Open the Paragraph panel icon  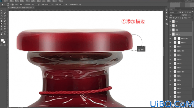point(166,20)
